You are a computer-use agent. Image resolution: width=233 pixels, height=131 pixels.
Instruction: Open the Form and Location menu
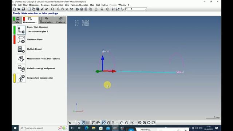pos(79,5)
